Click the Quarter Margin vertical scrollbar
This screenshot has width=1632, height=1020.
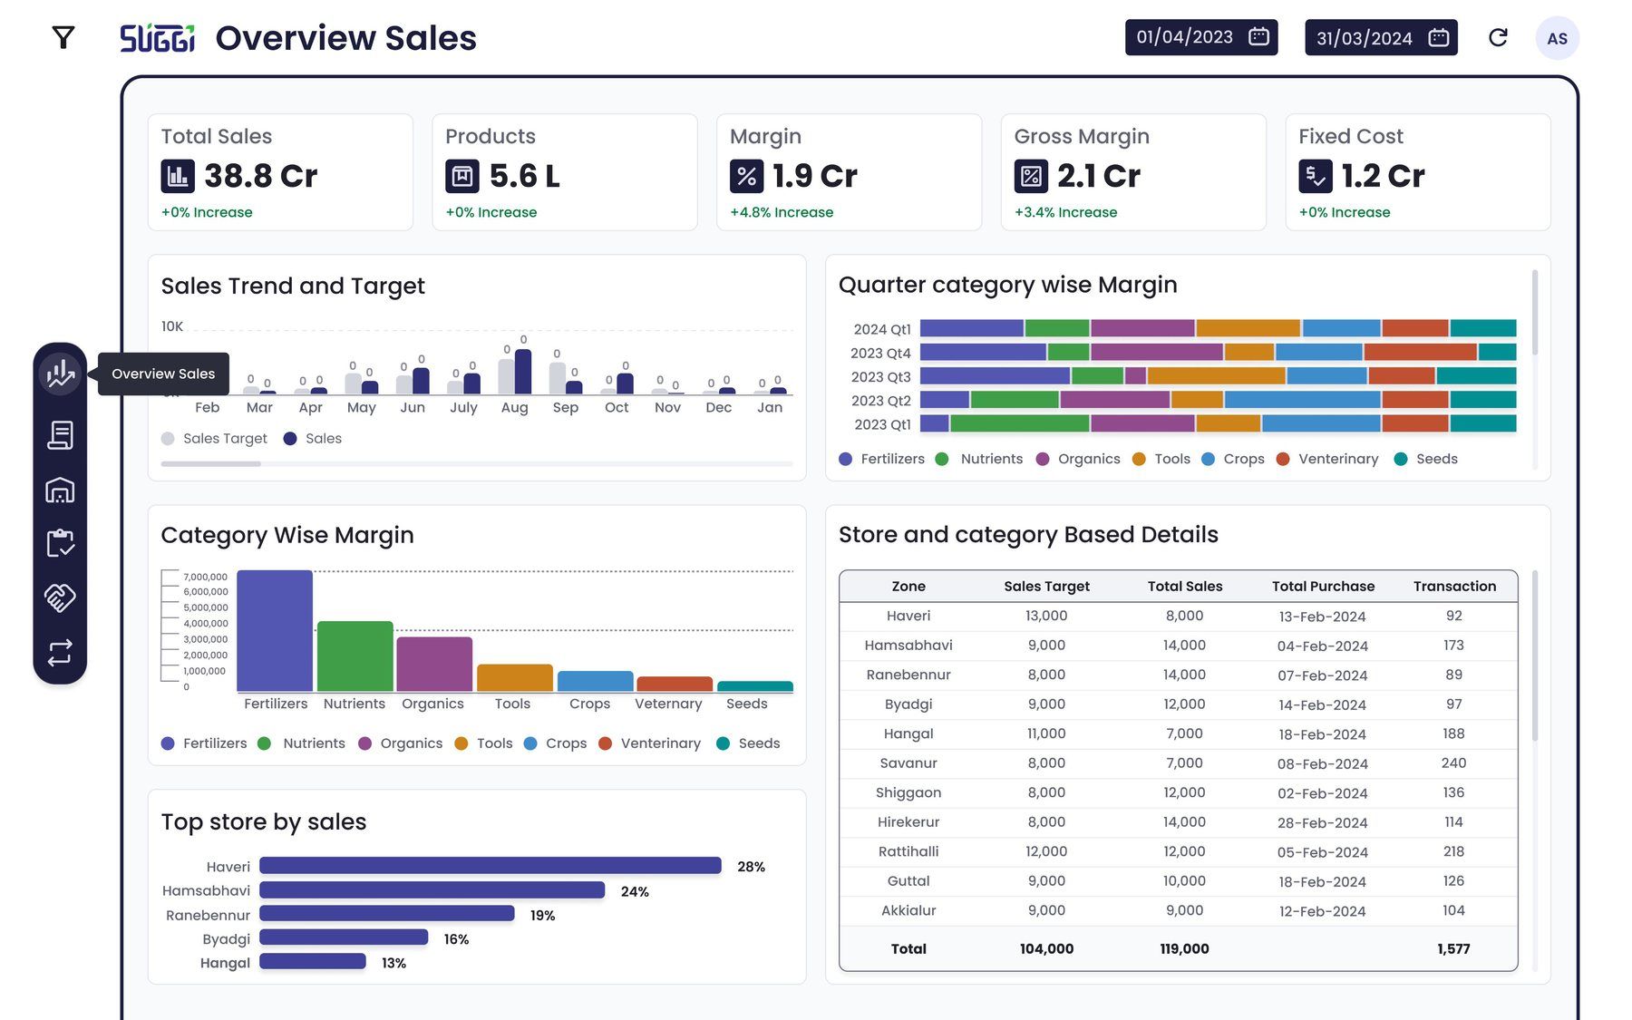coord(1535,312)
